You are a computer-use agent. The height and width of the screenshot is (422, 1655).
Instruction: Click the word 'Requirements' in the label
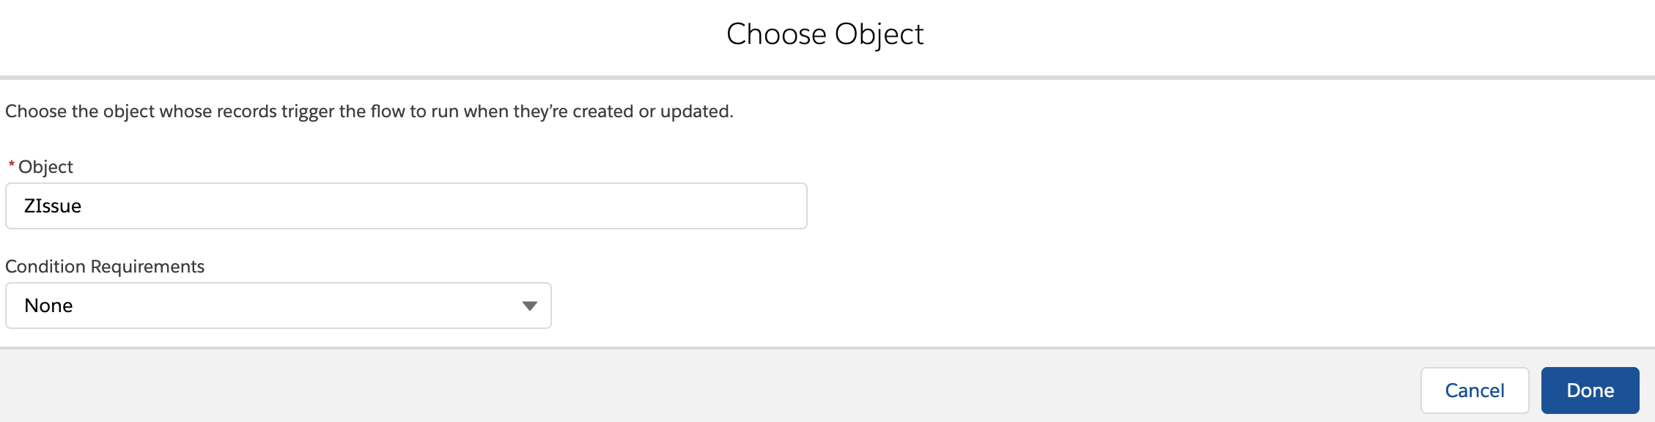click(147, 267)
